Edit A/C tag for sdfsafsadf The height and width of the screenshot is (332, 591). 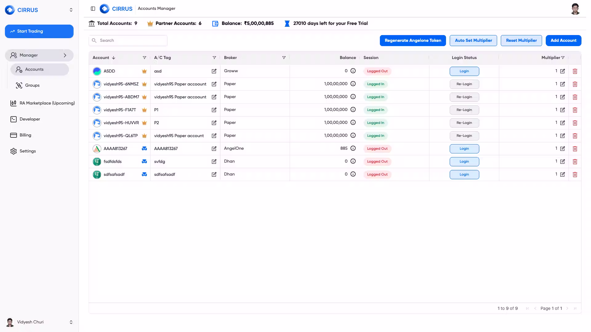tap(214, 175)
